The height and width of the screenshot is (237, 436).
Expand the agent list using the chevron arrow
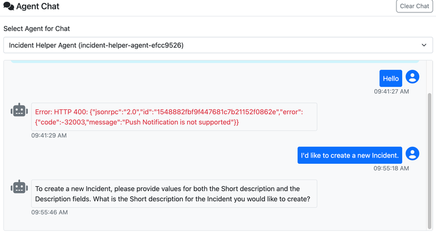(424, 45)
